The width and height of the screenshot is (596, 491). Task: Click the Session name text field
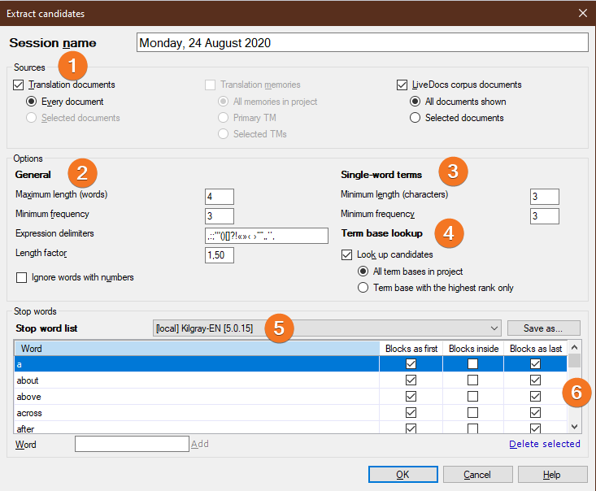point(361,43)
